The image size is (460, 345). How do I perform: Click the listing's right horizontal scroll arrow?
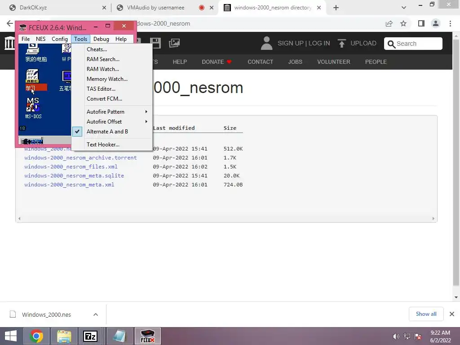[433, 219]
